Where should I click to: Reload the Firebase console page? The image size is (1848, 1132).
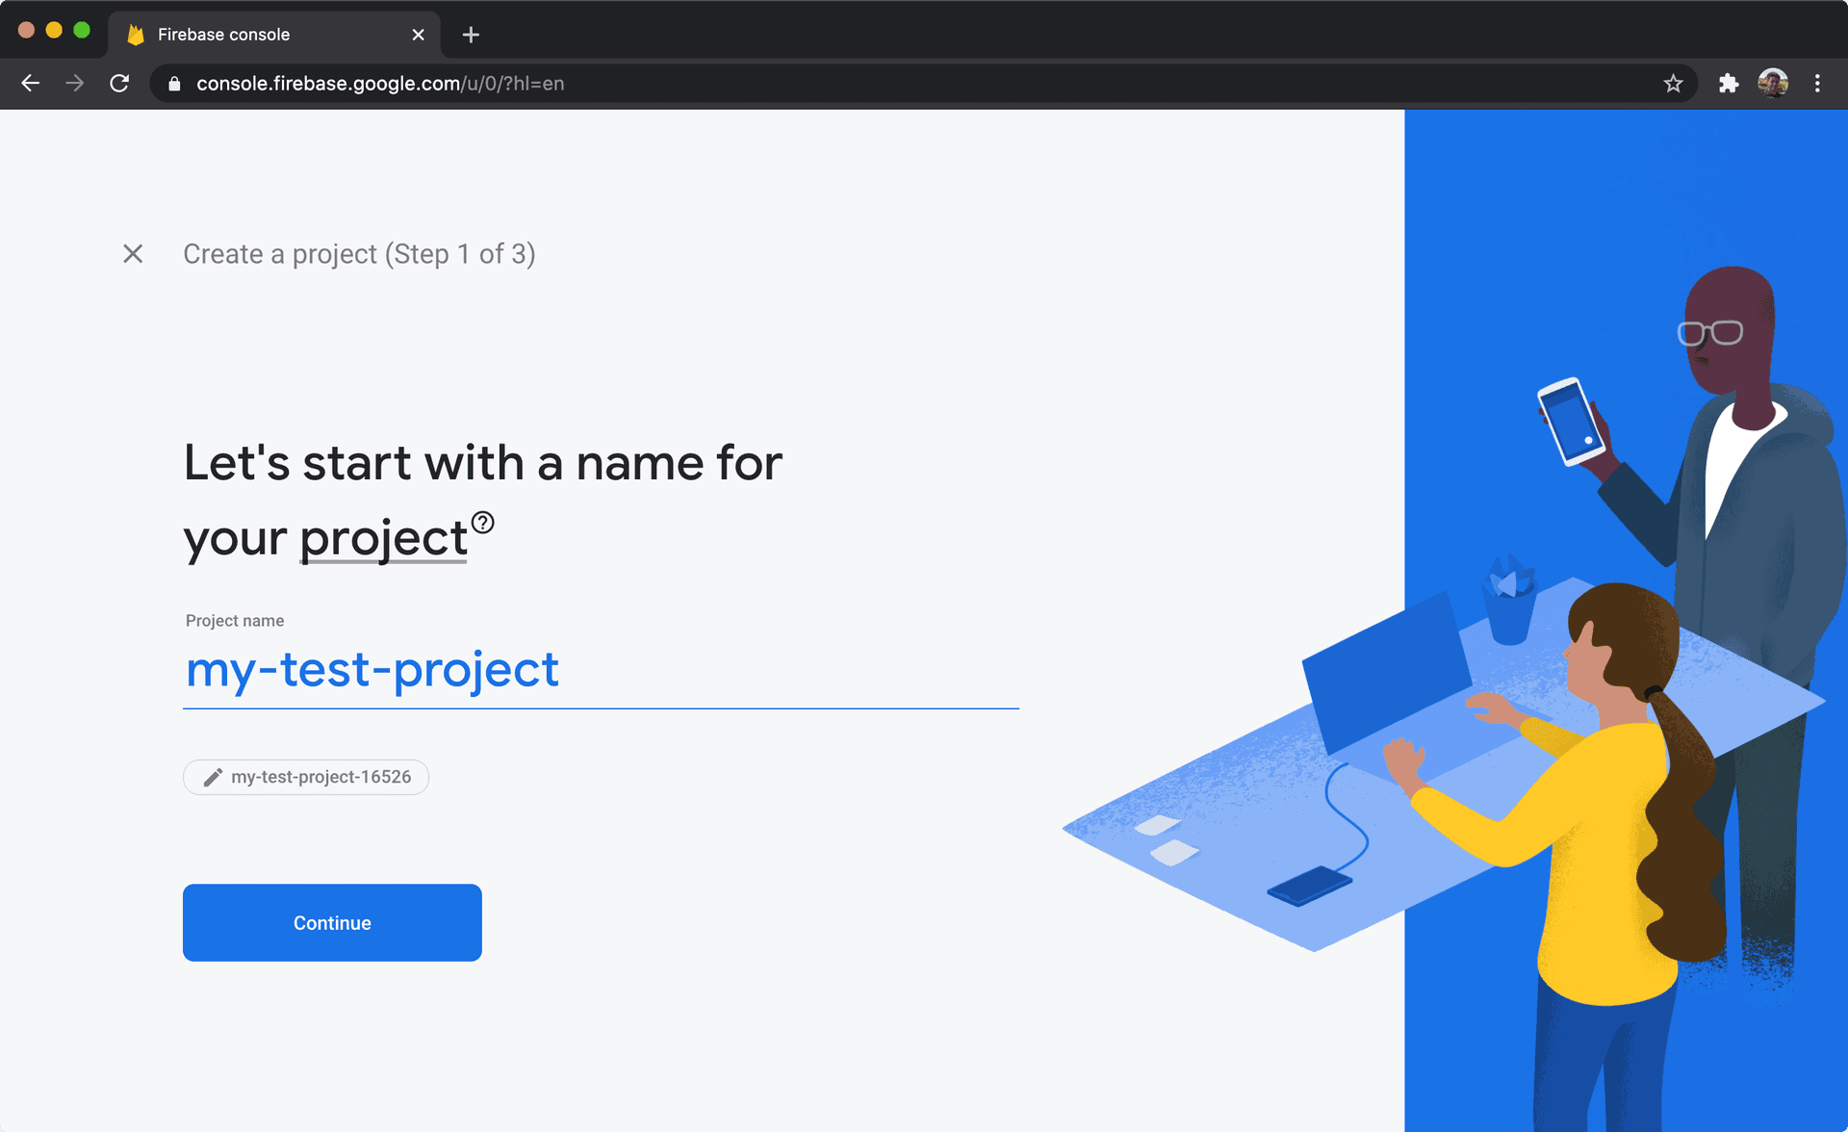pyautogui.click(x=119, y=84)
